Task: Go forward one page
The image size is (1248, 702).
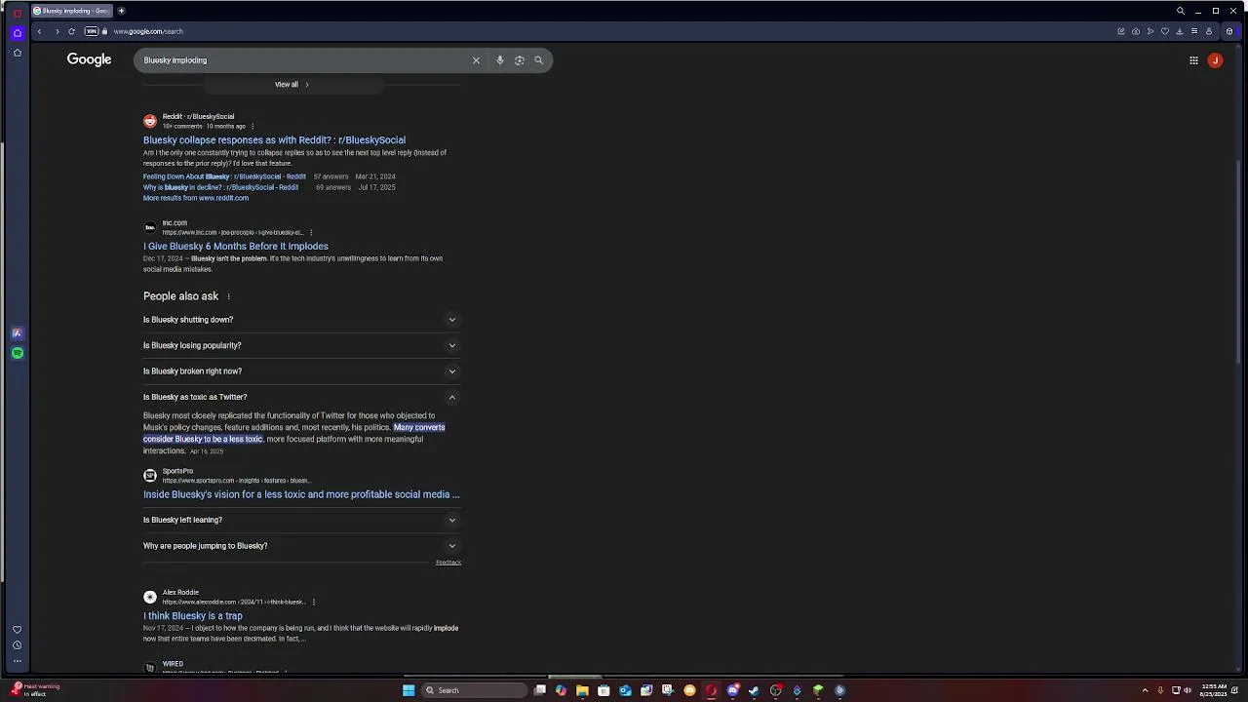Action: tap(57, 31)
